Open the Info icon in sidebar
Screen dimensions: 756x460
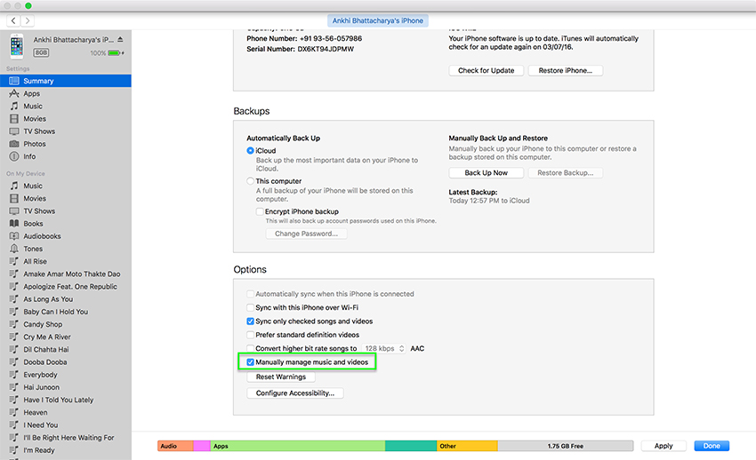pyautogui.click(x=14, y=156)
